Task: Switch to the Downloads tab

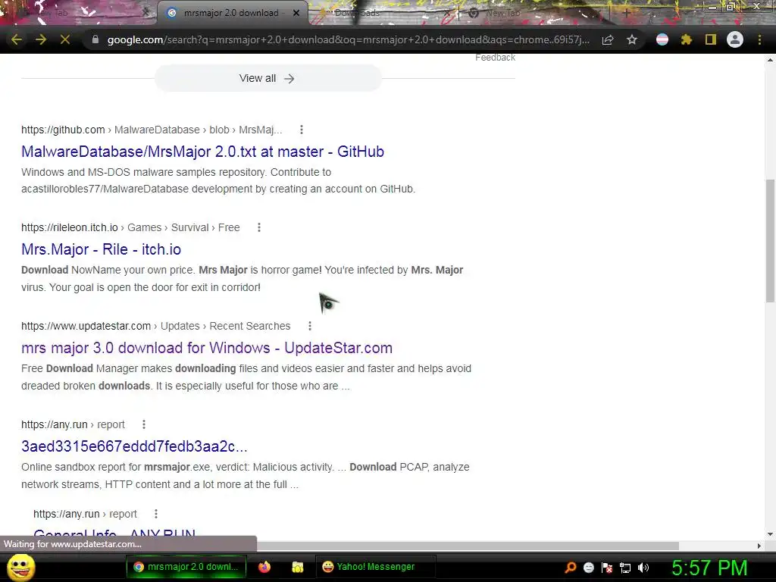Action: point(357,13)
